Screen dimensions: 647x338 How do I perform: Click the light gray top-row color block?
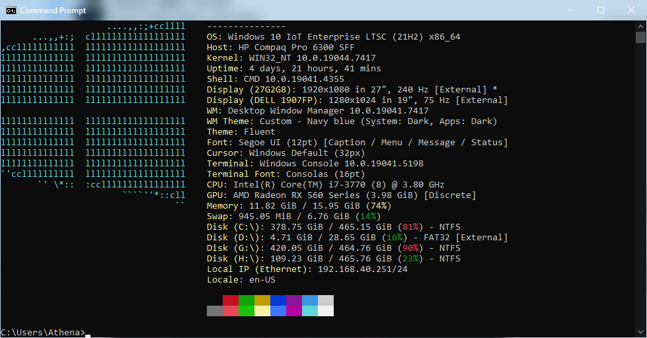coord(326,300)
